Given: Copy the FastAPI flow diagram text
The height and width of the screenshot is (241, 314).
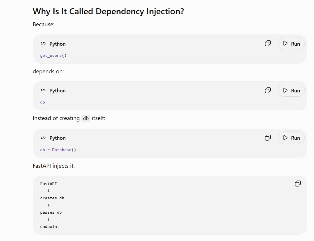Looking at the screenshot, I should click(x=298, y=183).
